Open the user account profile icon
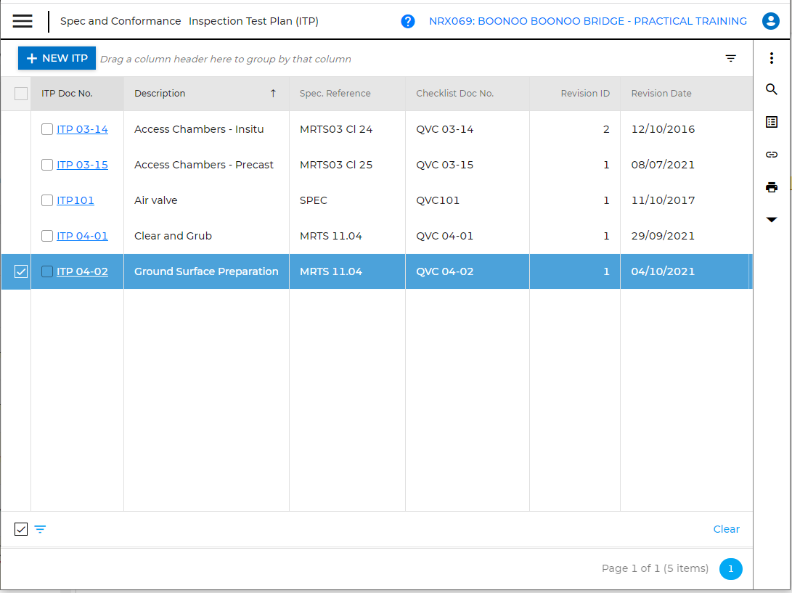Screen dimensions: 792x593 [770, 21]
